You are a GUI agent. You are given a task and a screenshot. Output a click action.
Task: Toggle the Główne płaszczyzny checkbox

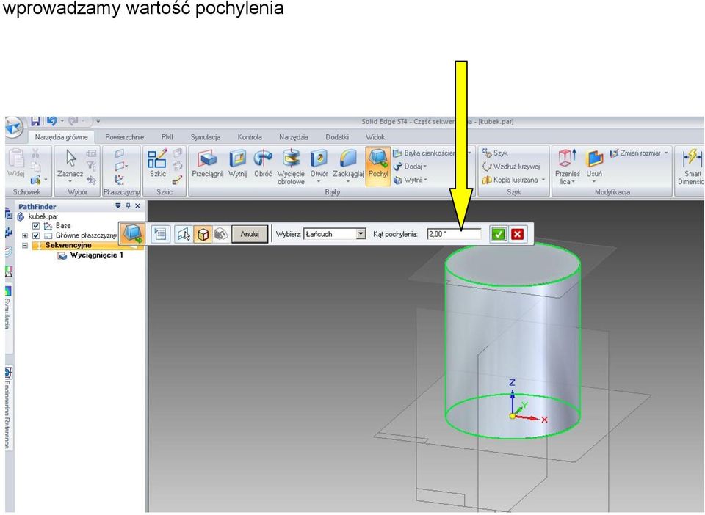tap(36, 235)
